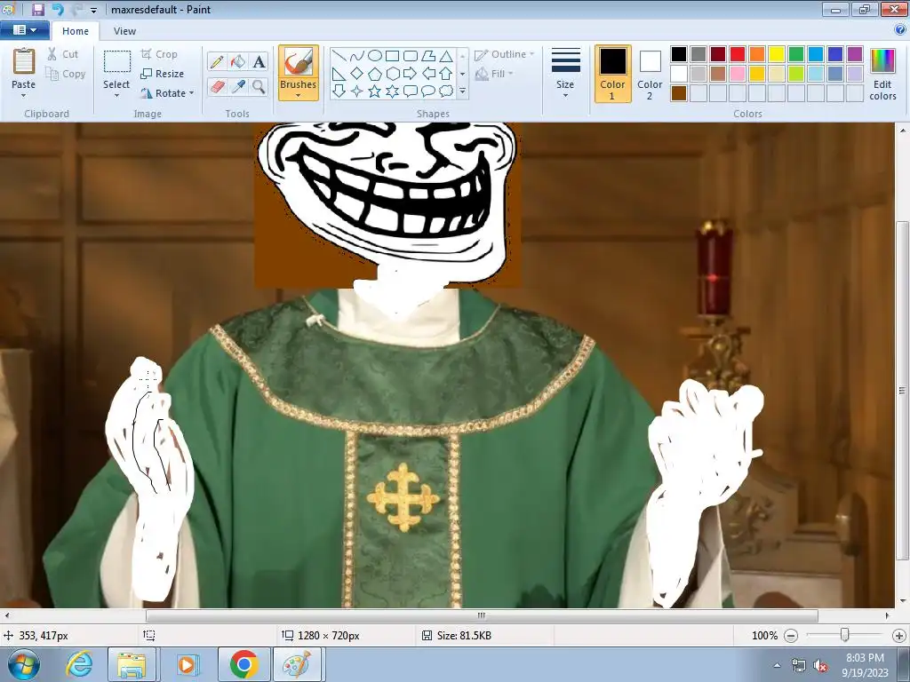Choose the Curve shape

pyautogui.click(x=357, y=56)
